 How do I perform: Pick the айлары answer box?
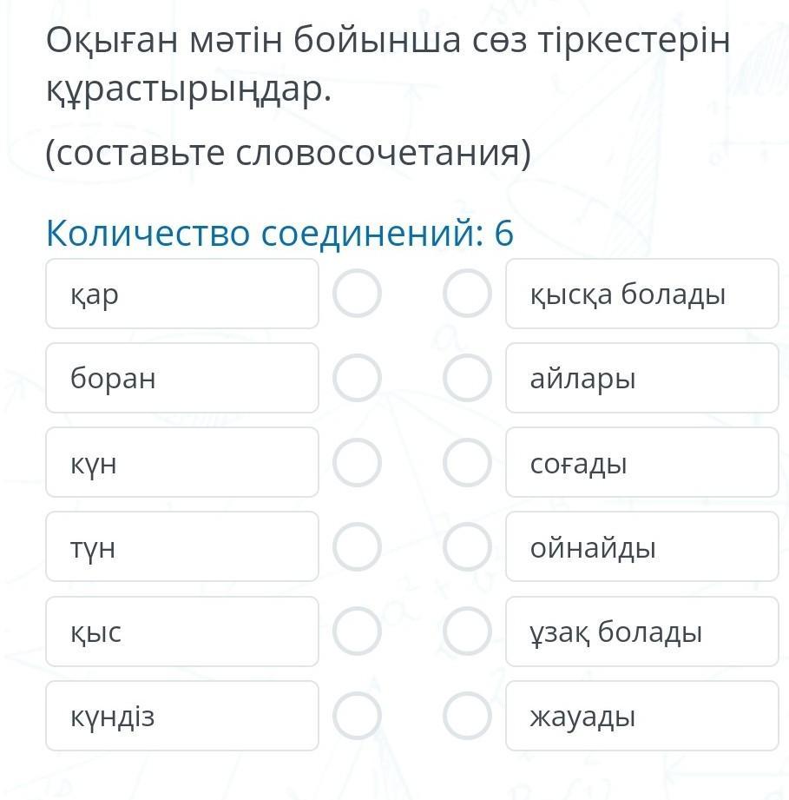641,379
